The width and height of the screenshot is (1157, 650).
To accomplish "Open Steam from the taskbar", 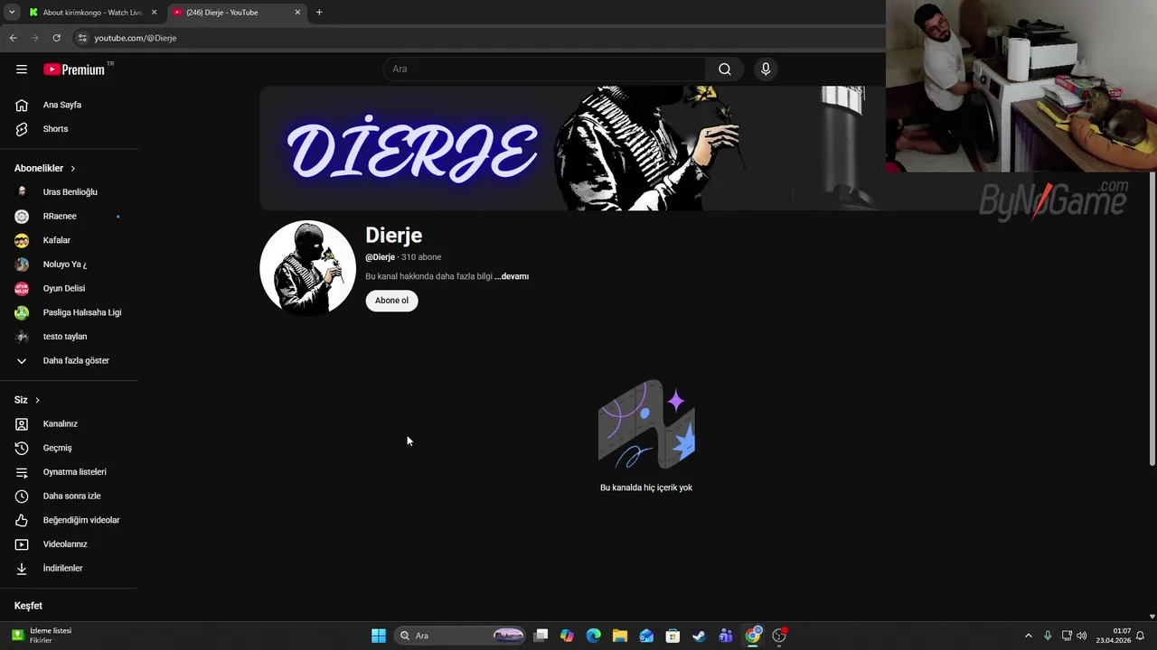I will (699, 636).
